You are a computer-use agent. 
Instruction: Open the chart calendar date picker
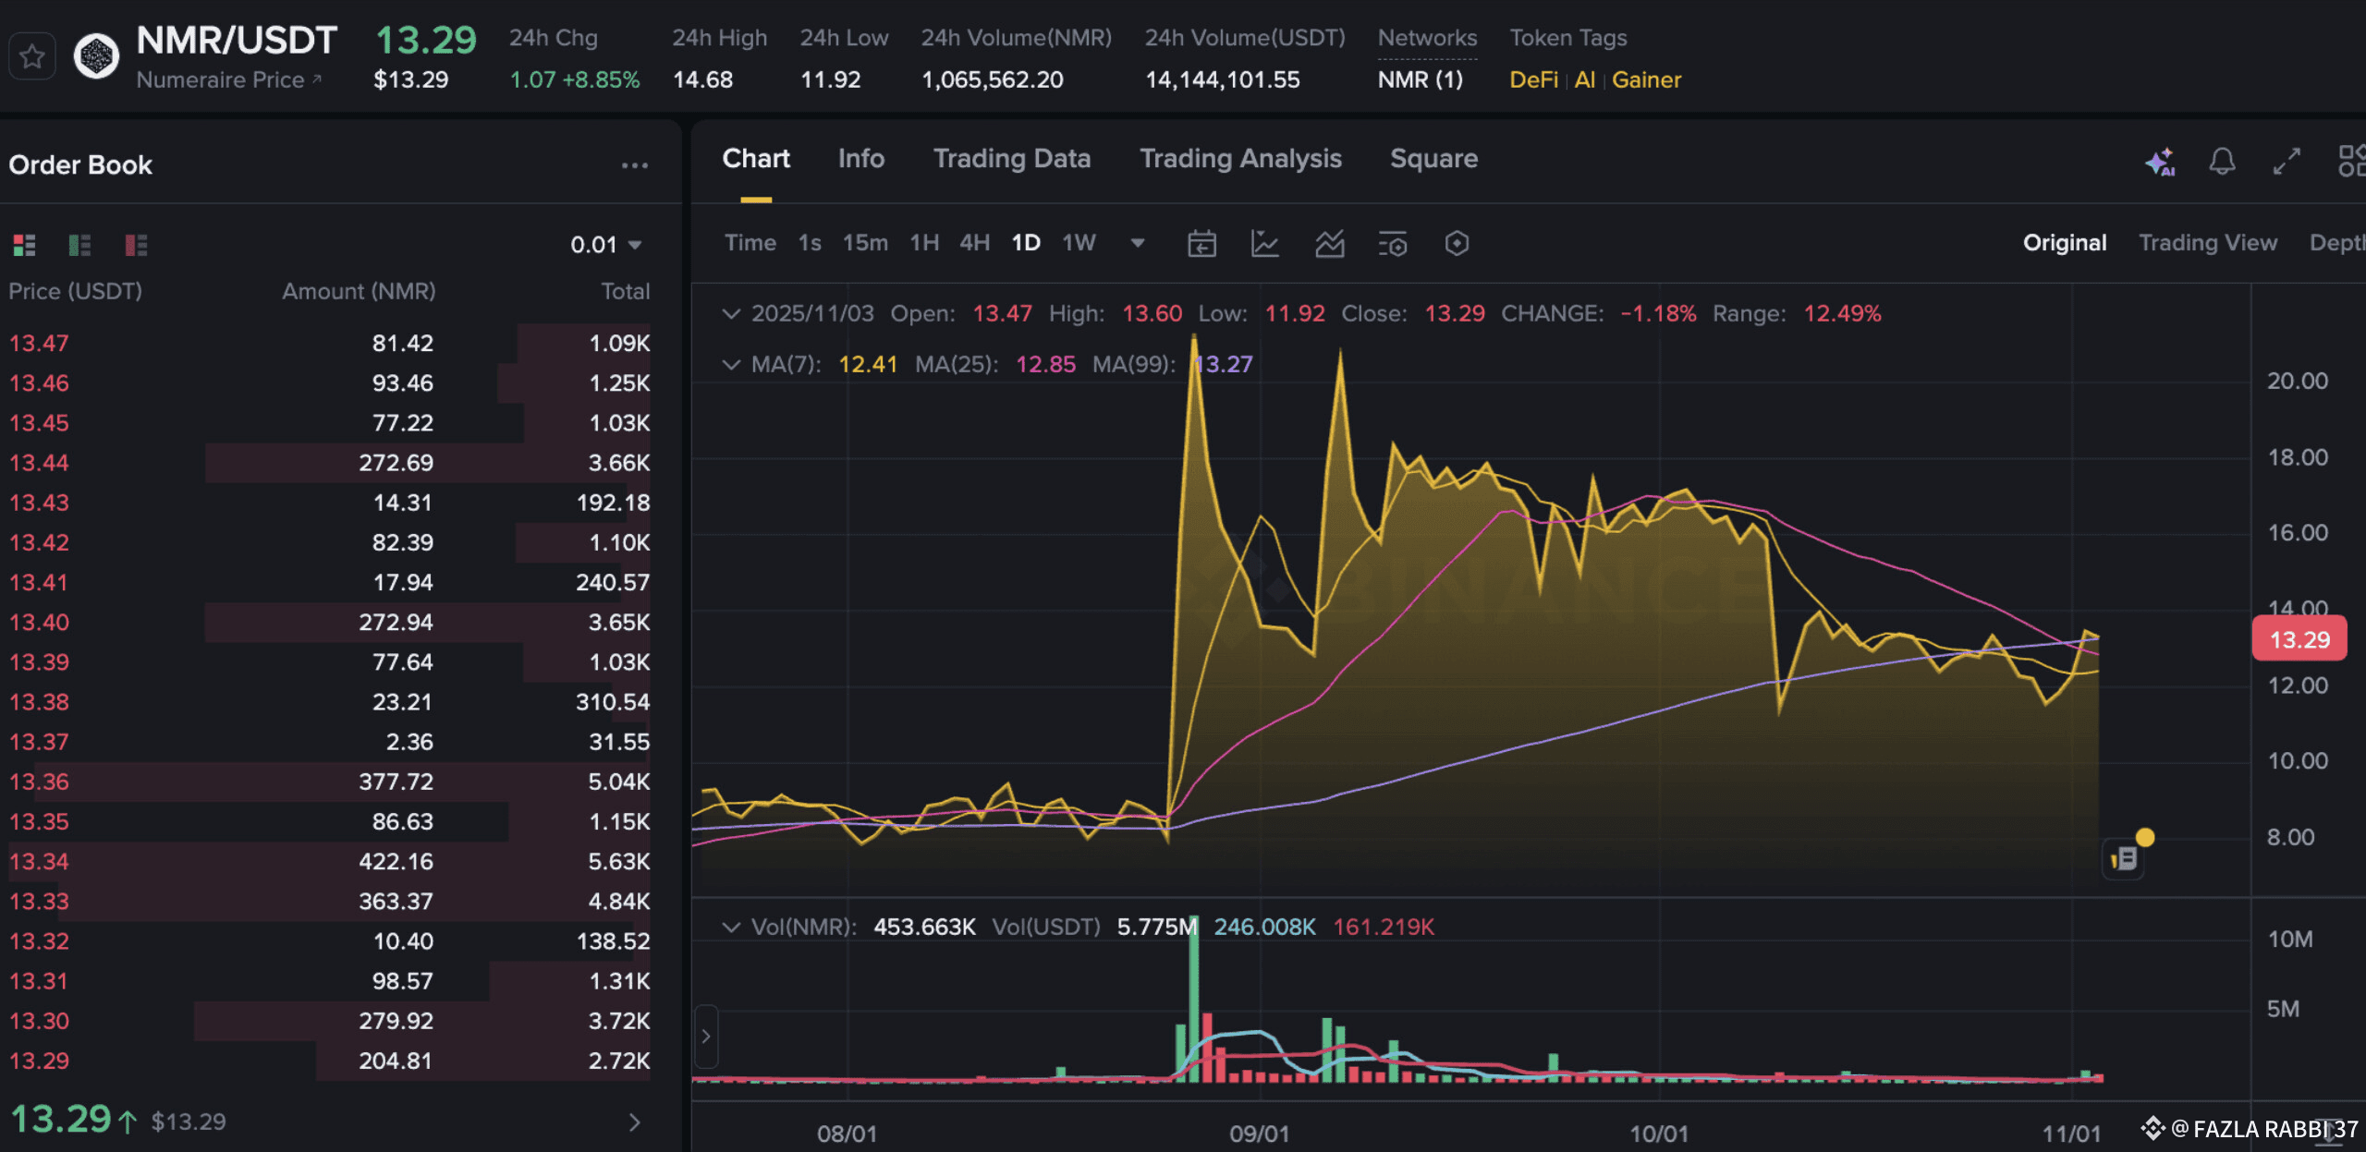(1201, 244)
